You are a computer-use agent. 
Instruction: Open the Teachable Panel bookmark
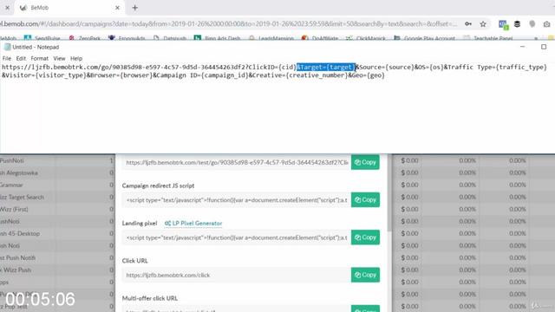[x=488, y=38]
